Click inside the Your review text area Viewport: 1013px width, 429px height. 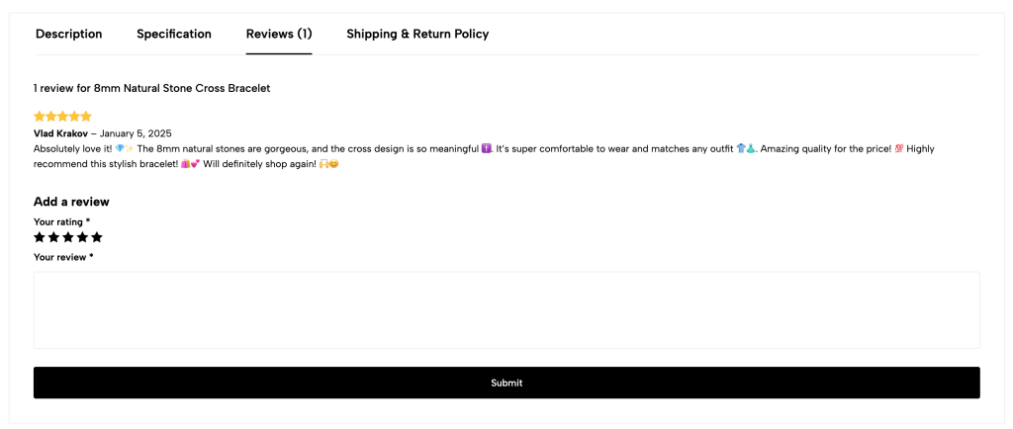tap(506, 310)
